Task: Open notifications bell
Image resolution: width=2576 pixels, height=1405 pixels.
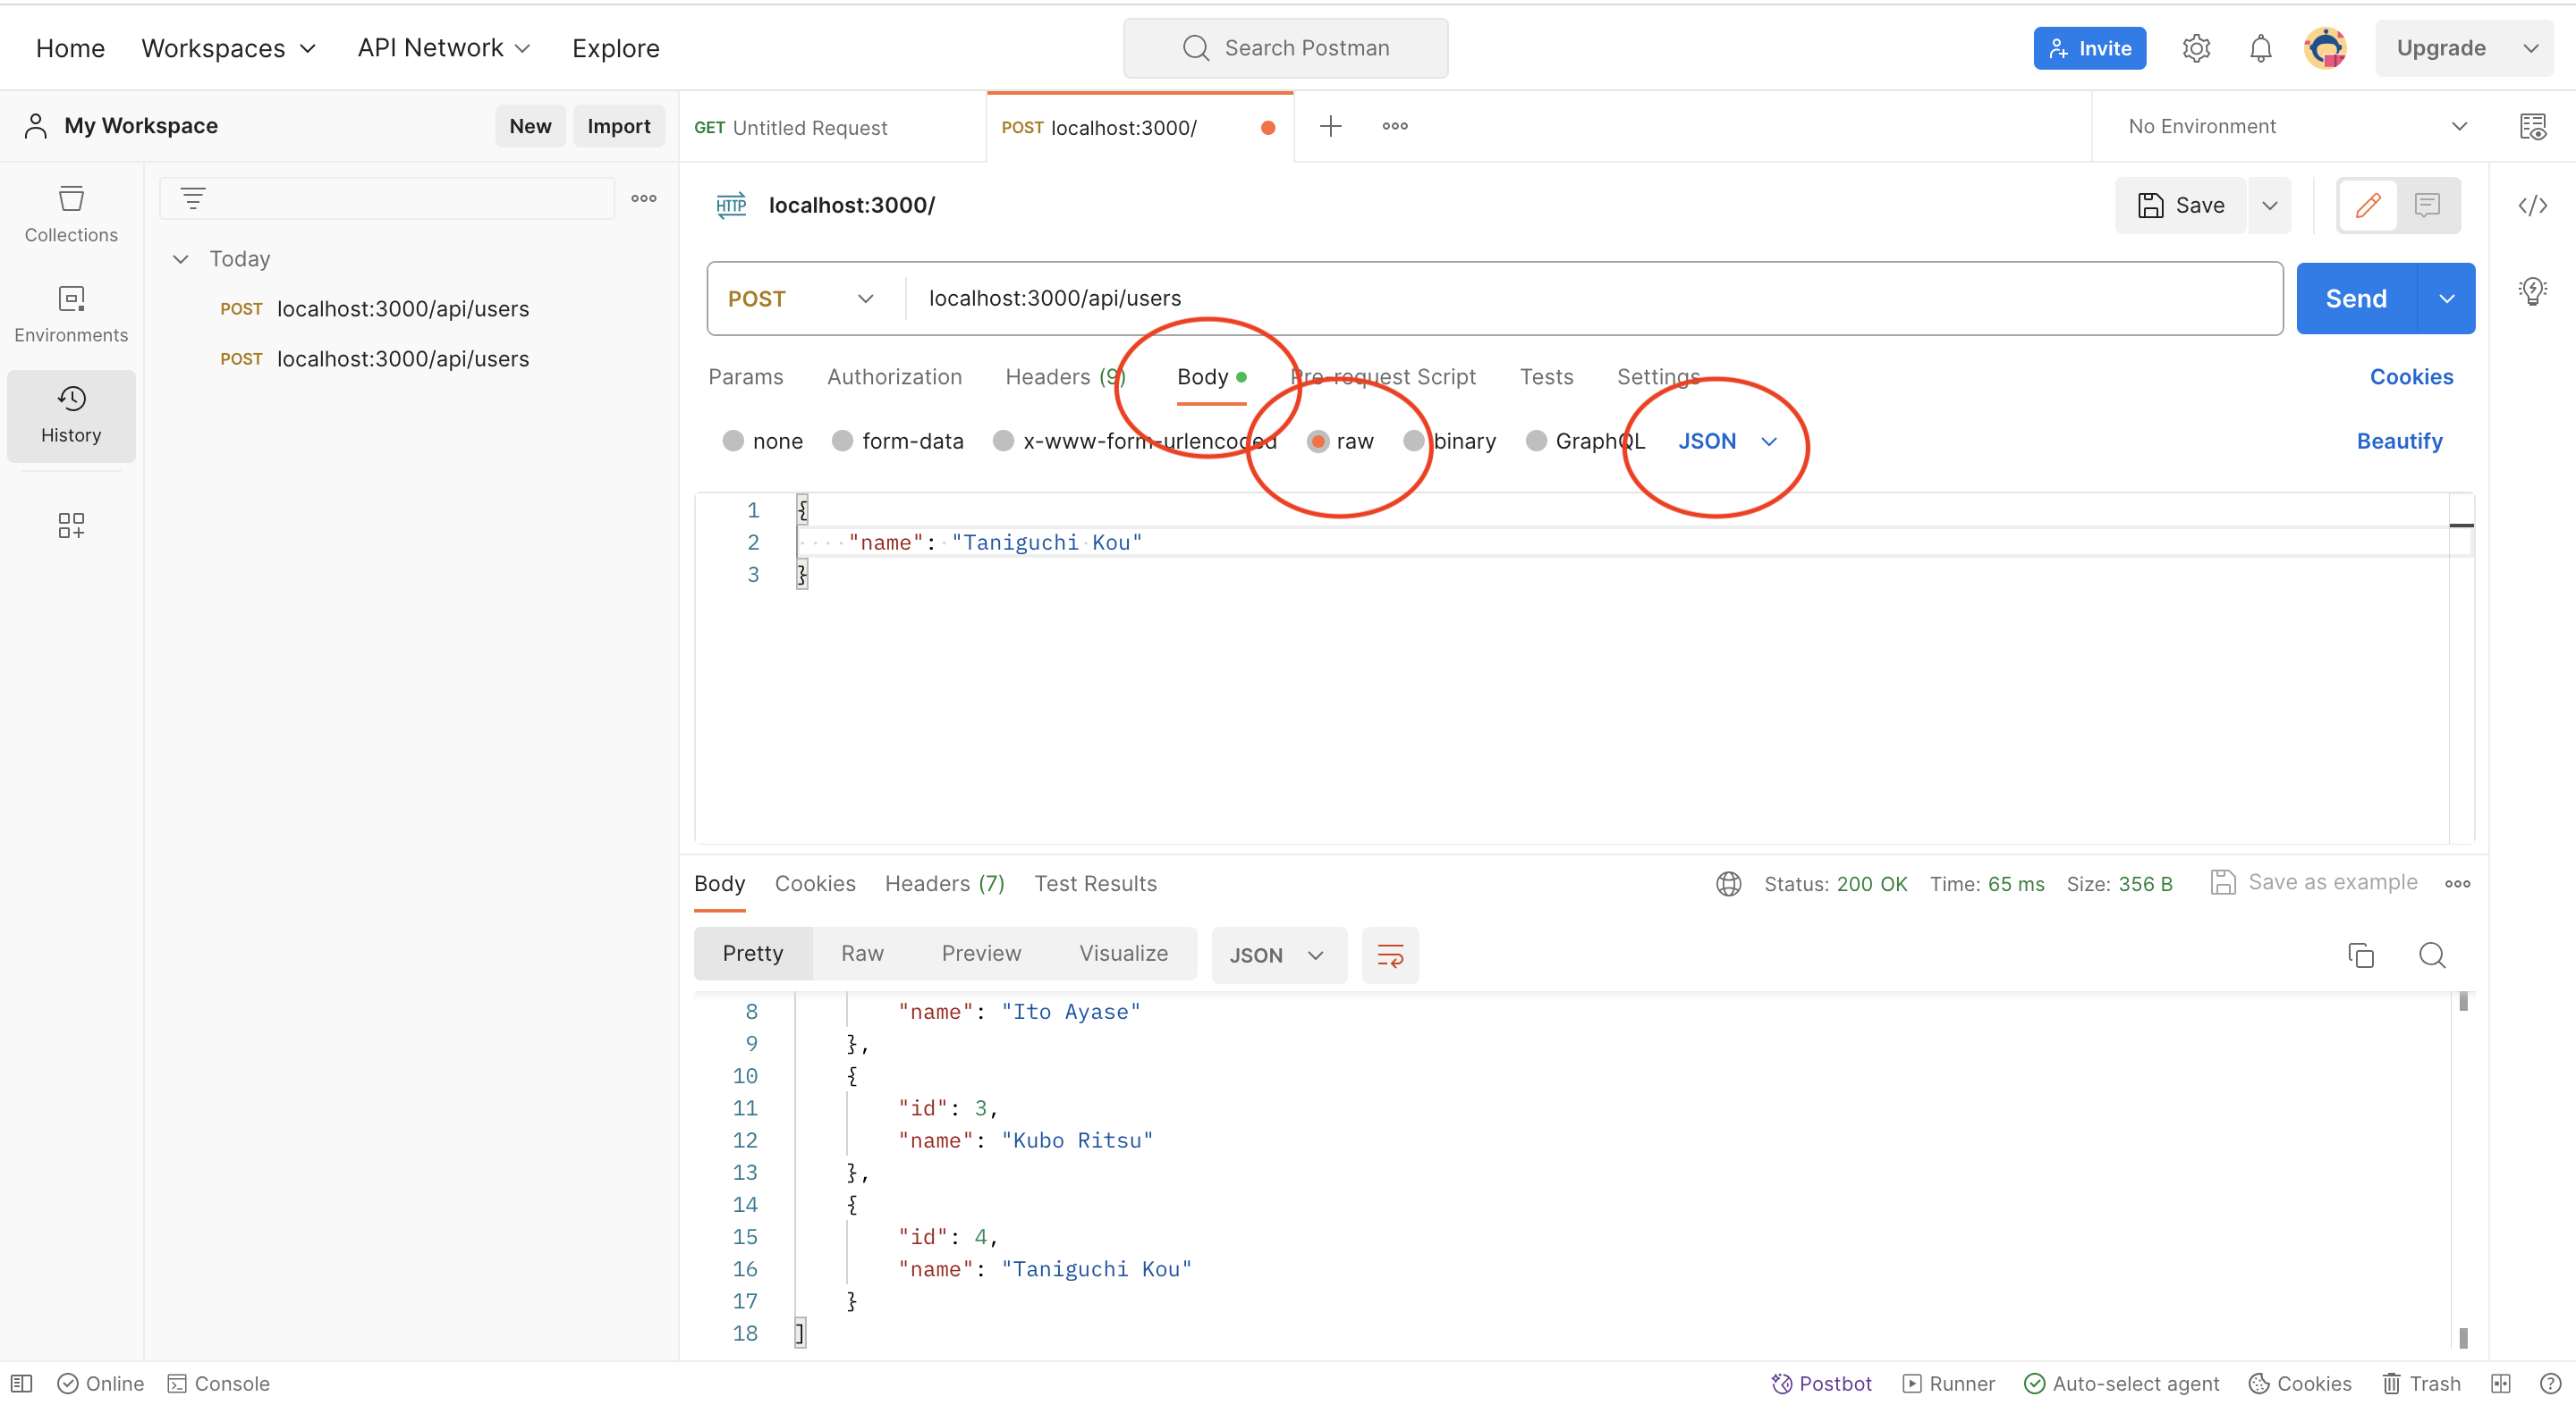Action: (2260, 47)
